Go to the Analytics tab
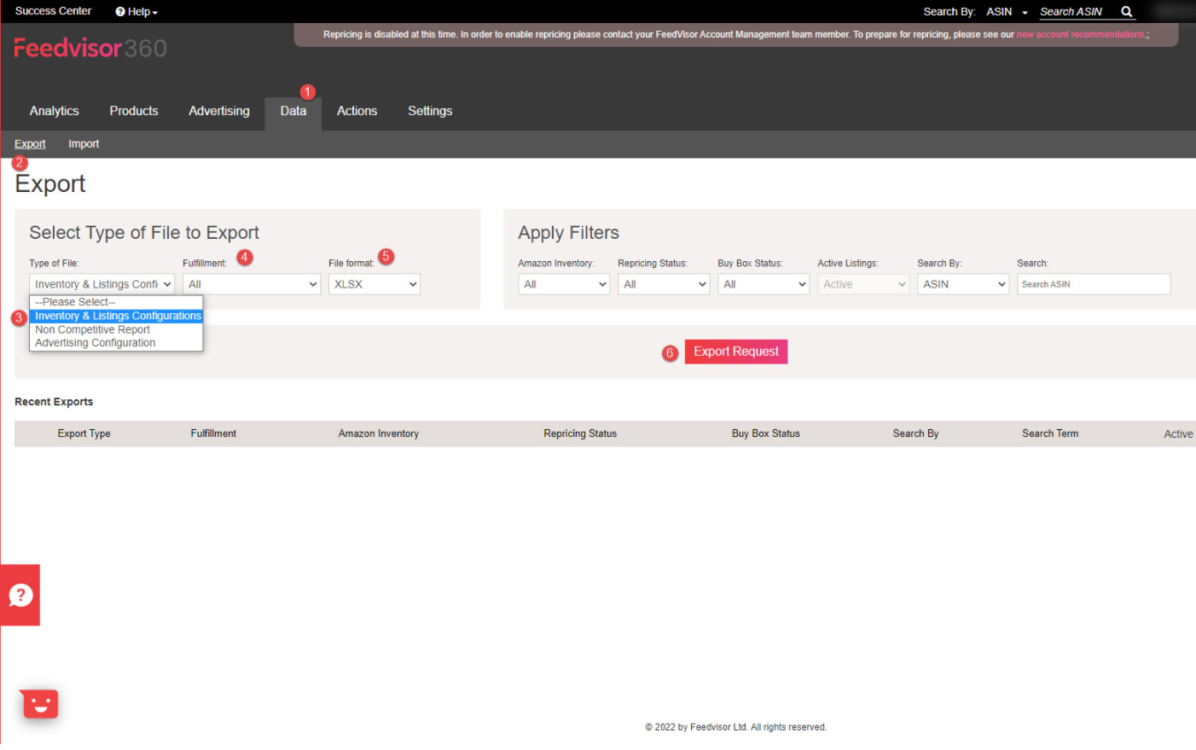The image size is (1196, 750). tap(54, 112)
